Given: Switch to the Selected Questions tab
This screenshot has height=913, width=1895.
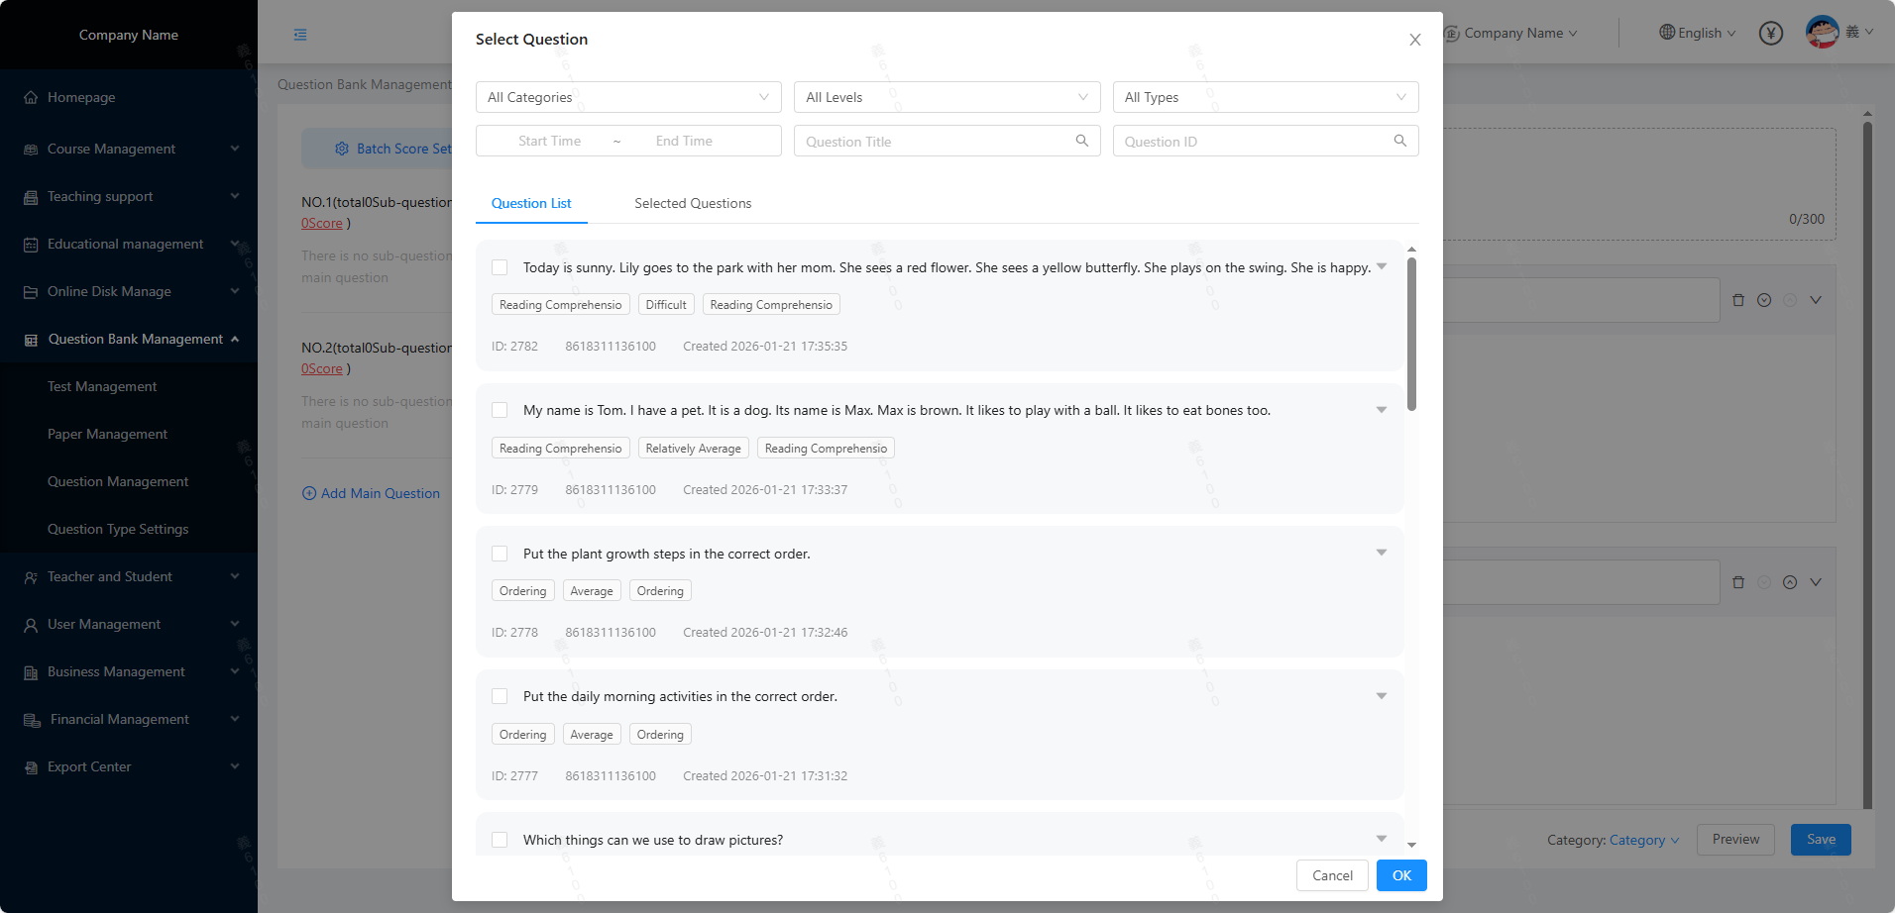Looking at the screenshot, I should 693,203.
